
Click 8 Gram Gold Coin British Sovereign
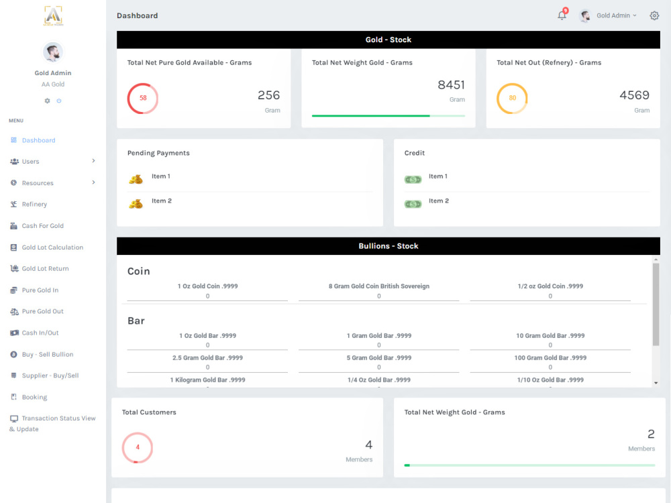point(378,286)
